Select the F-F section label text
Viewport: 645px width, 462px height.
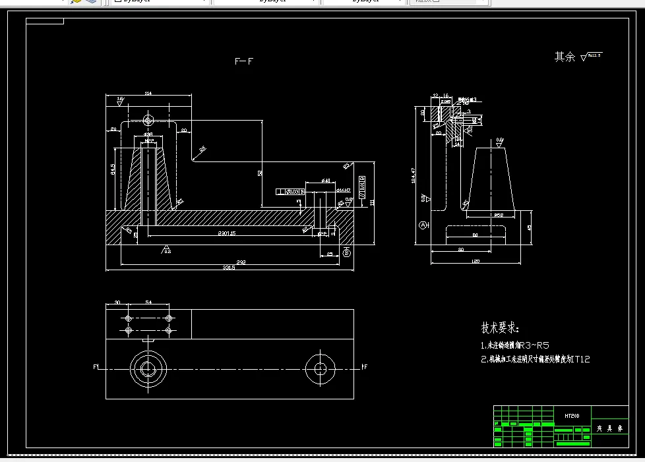(x=244, y=61)
